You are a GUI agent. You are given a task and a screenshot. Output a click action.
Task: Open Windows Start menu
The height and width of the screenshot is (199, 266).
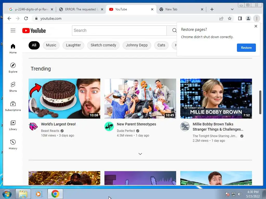[6, 194]
